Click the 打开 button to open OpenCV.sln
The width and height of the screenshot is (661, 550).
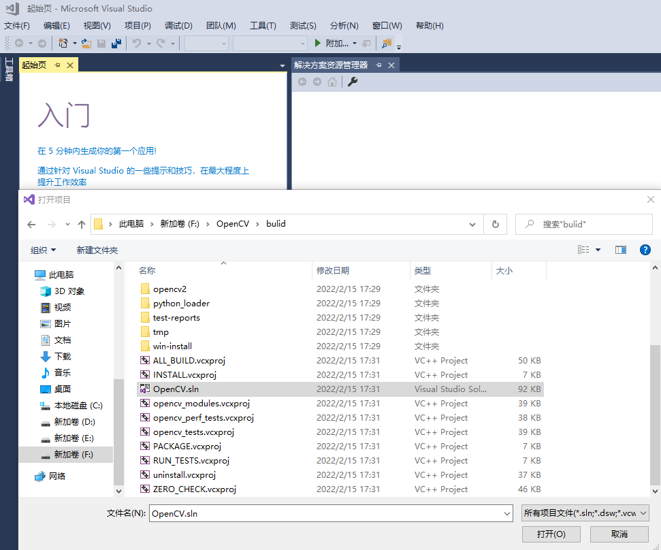click(552, 534)
